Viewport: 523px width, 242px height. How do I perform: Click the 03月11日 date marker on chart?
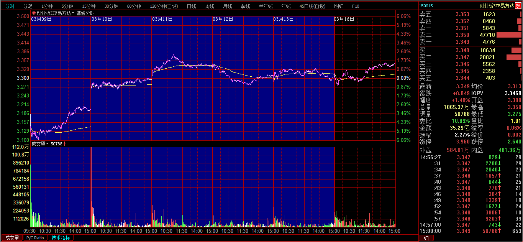(x=162, y=19)
